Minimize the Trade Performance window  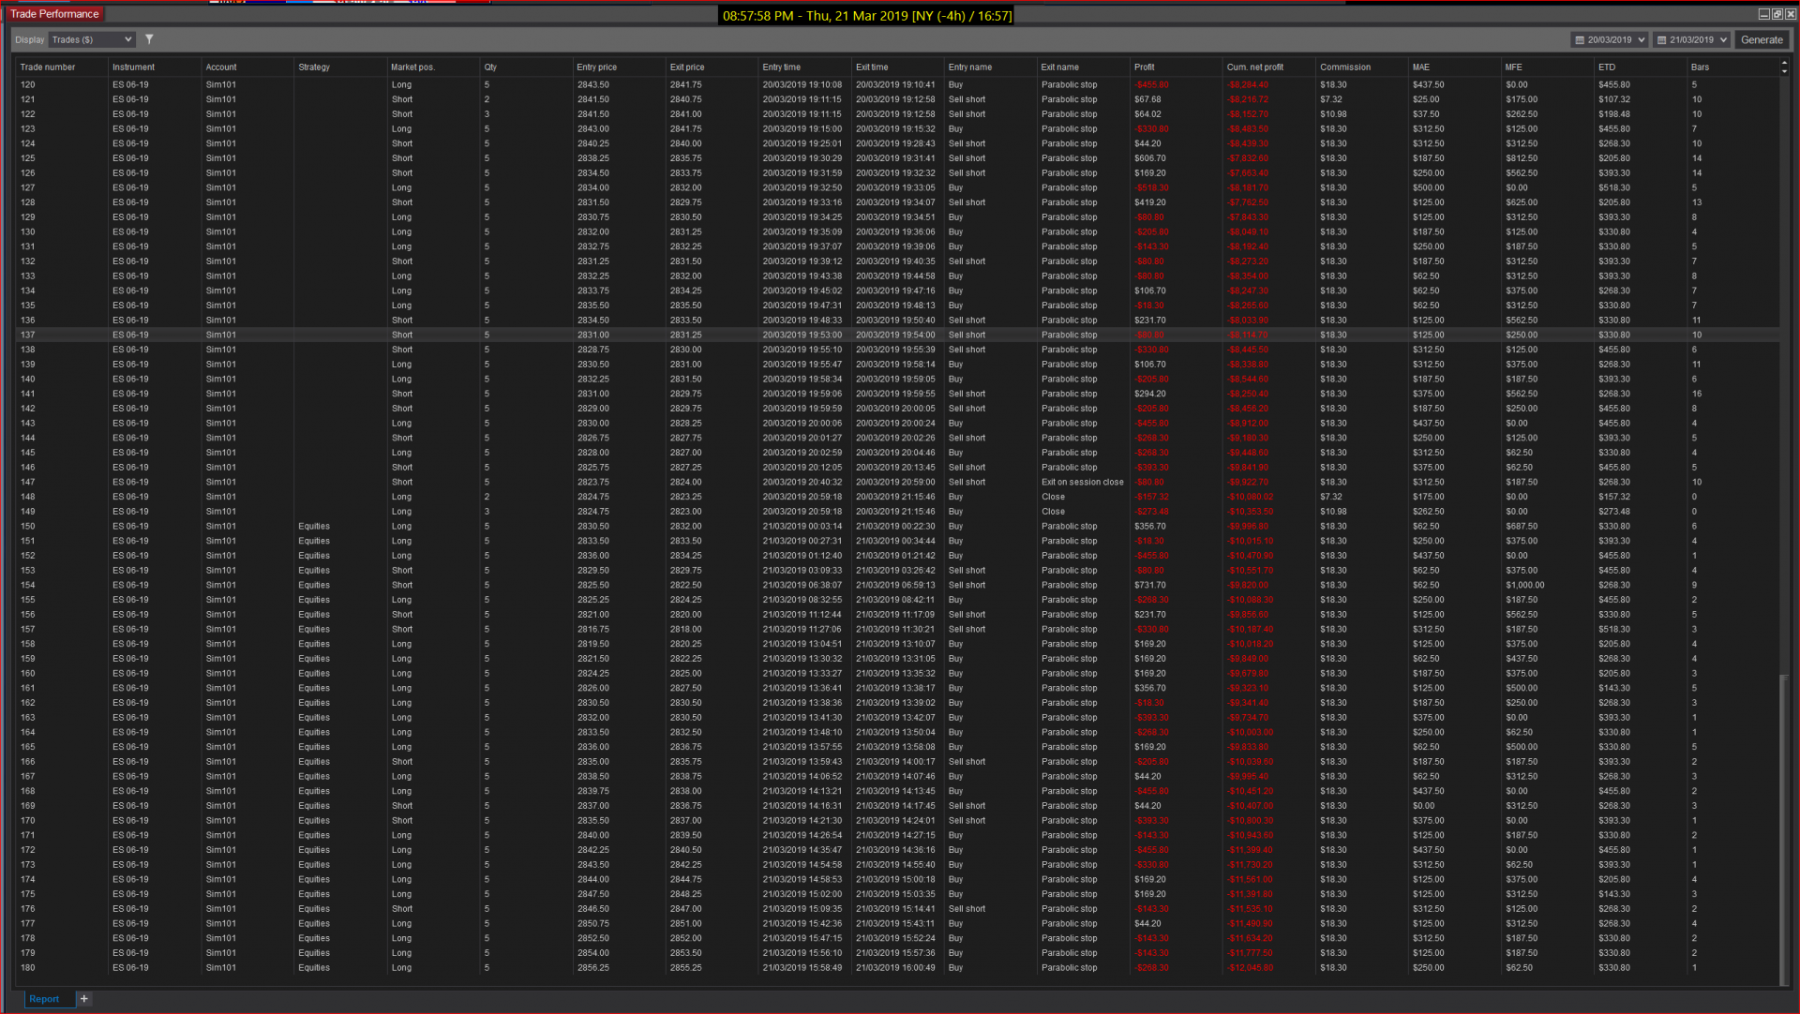coord(1763,14)
